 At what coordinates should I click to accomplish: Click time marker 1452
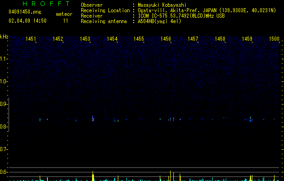pos(58,39)
